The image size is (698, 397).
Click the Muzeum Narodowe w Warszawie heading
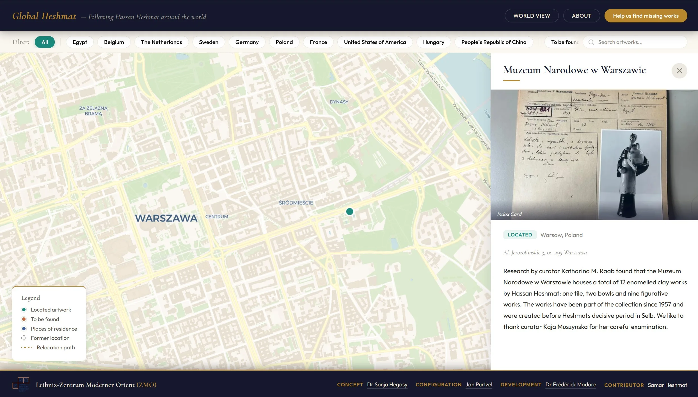575,70
